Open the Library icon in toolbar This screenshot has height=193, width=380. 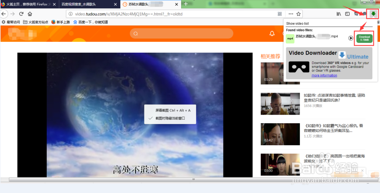(x=339, y=14)
